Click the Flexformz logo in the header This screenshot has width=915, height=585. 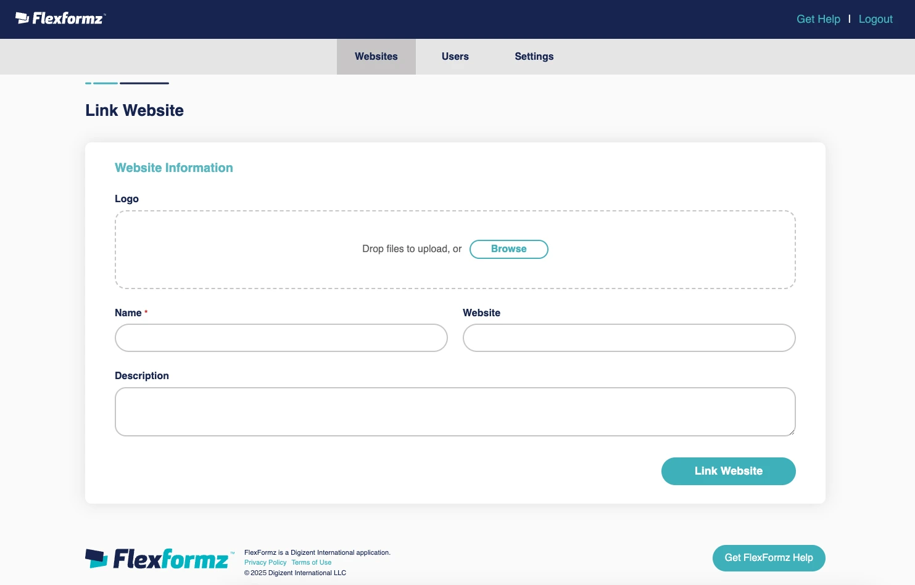[x=60, y=18]
